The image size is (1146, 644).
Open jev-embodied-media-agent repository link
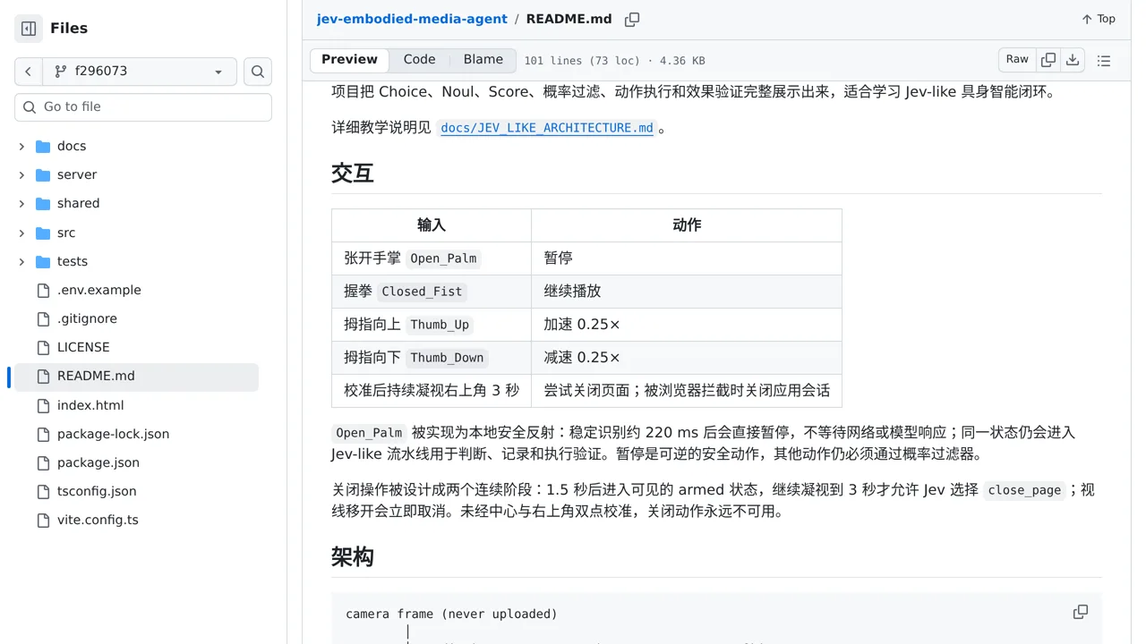(412, 19)
